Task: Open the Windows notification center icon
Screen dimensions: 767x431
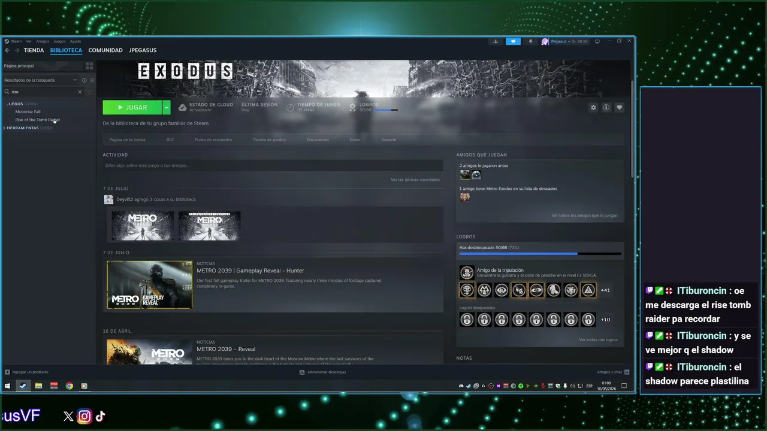Action: pyautogui.click(x=624, y=386)
